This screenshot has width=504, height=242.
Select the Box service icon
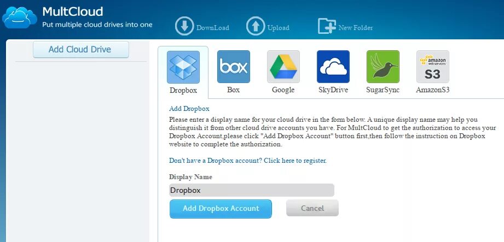pyautogui.click(x=234, y=67)
